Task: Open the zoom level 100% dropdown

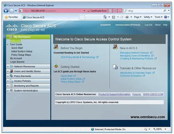Action: [165, 129]
